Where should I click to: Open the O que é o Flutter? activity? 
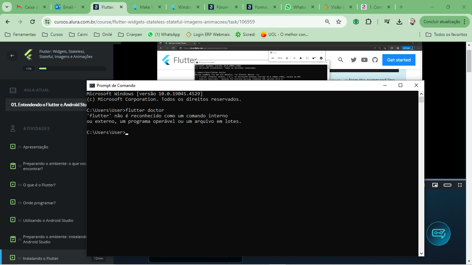[x=39, y=185]
